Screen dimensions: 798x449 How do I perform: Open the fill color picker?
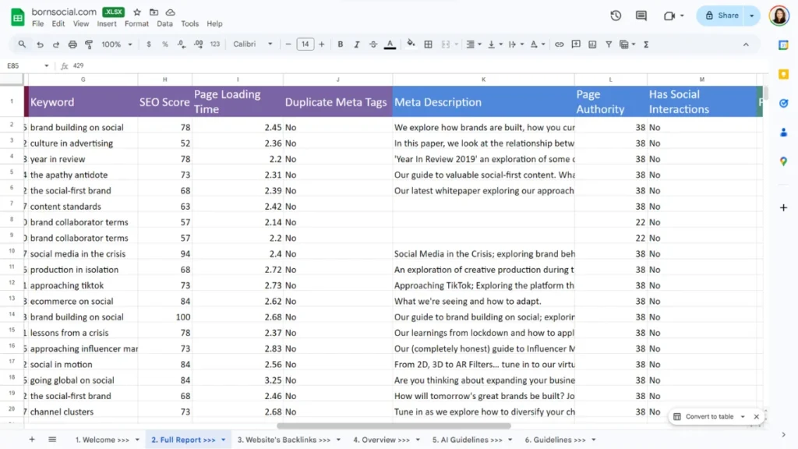[411, 44]
